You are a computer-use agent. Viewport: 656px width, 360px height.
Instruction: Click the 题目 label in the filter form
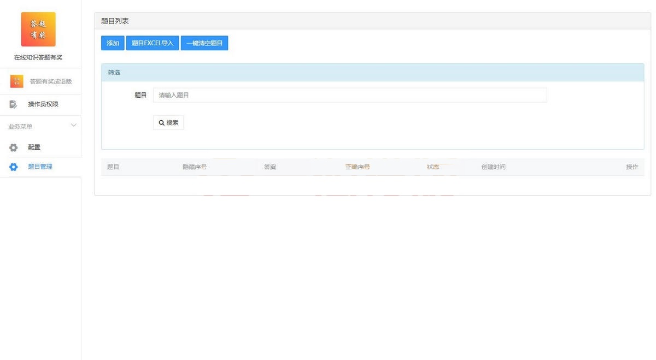140,95
